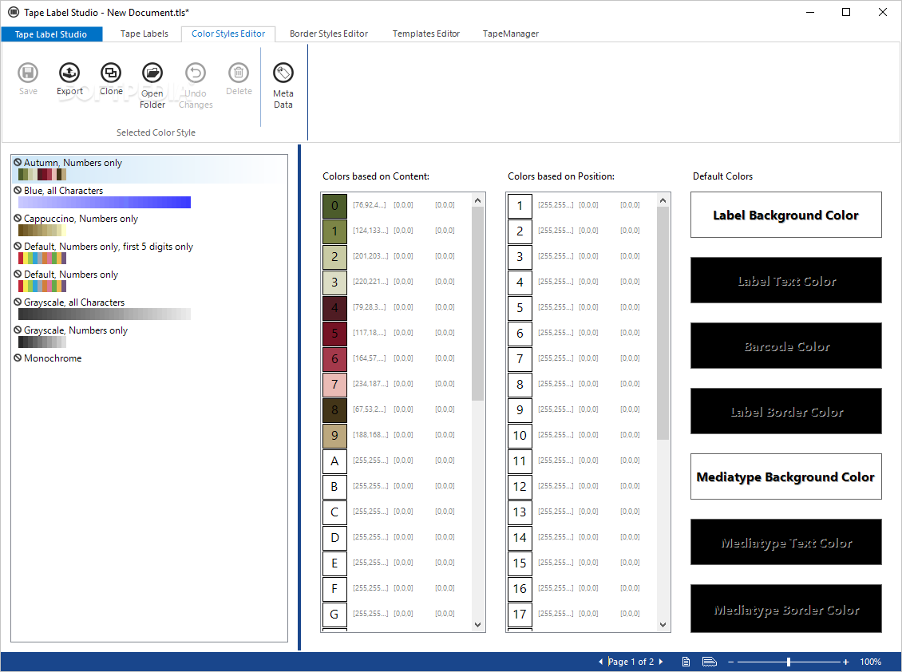Set the Label Text Color
Screen dimensions: 902x672
point(785,280)
